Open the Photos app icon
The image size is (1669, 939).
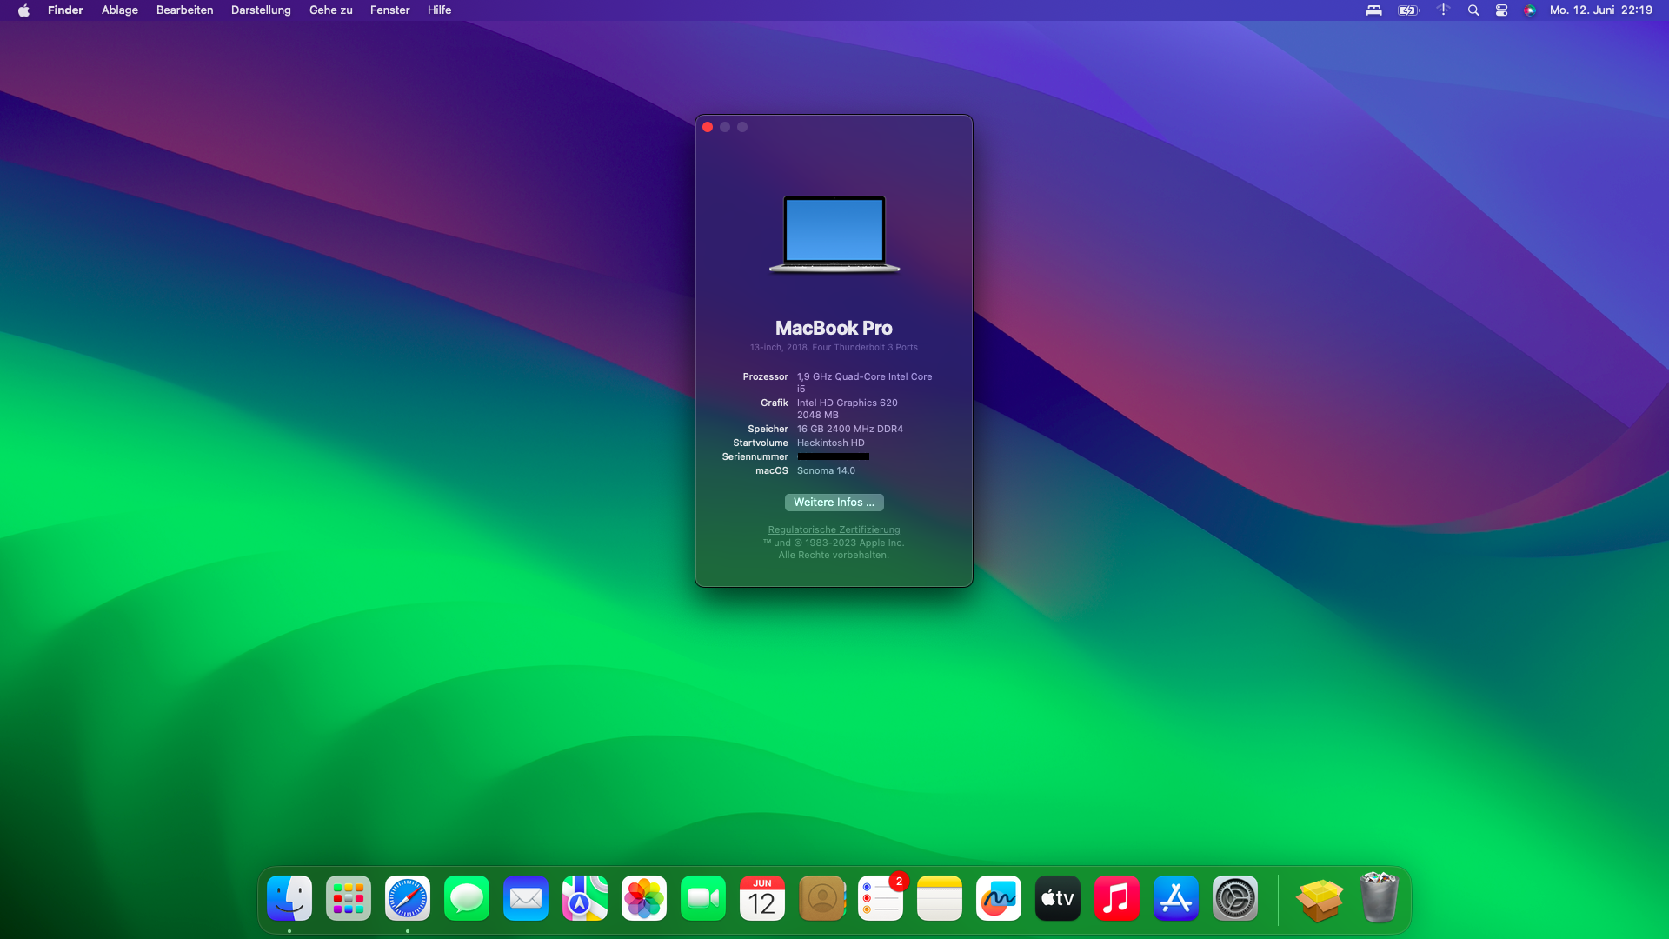coord(644,898)
